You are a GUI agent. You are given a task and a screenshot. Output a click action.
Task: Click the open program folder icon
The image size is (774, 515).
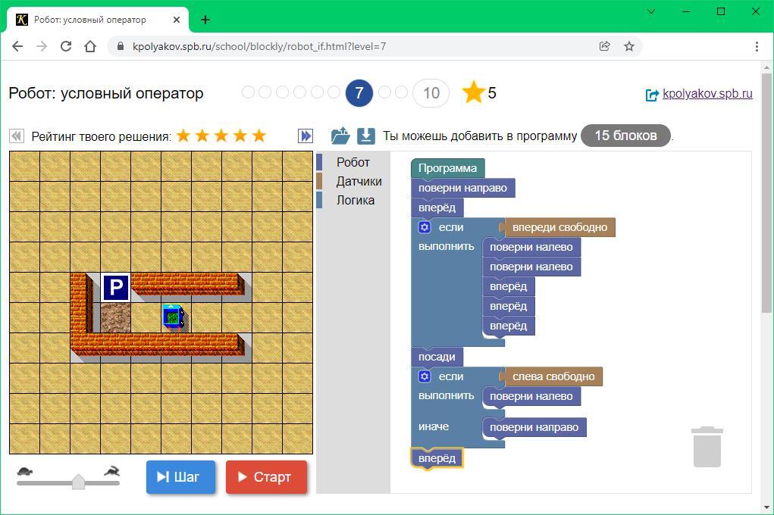coord(340,136)
